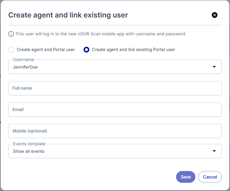This screenshot has height=191, width=230.
Task: Click the "Create agent and Portal user" label text
Action: (x=46, y=50)
